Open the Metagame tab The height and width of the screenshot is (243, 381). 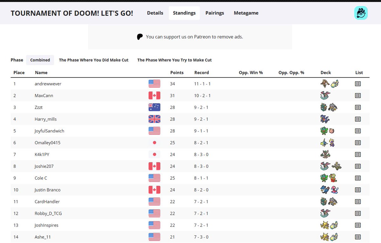point(246,13)
